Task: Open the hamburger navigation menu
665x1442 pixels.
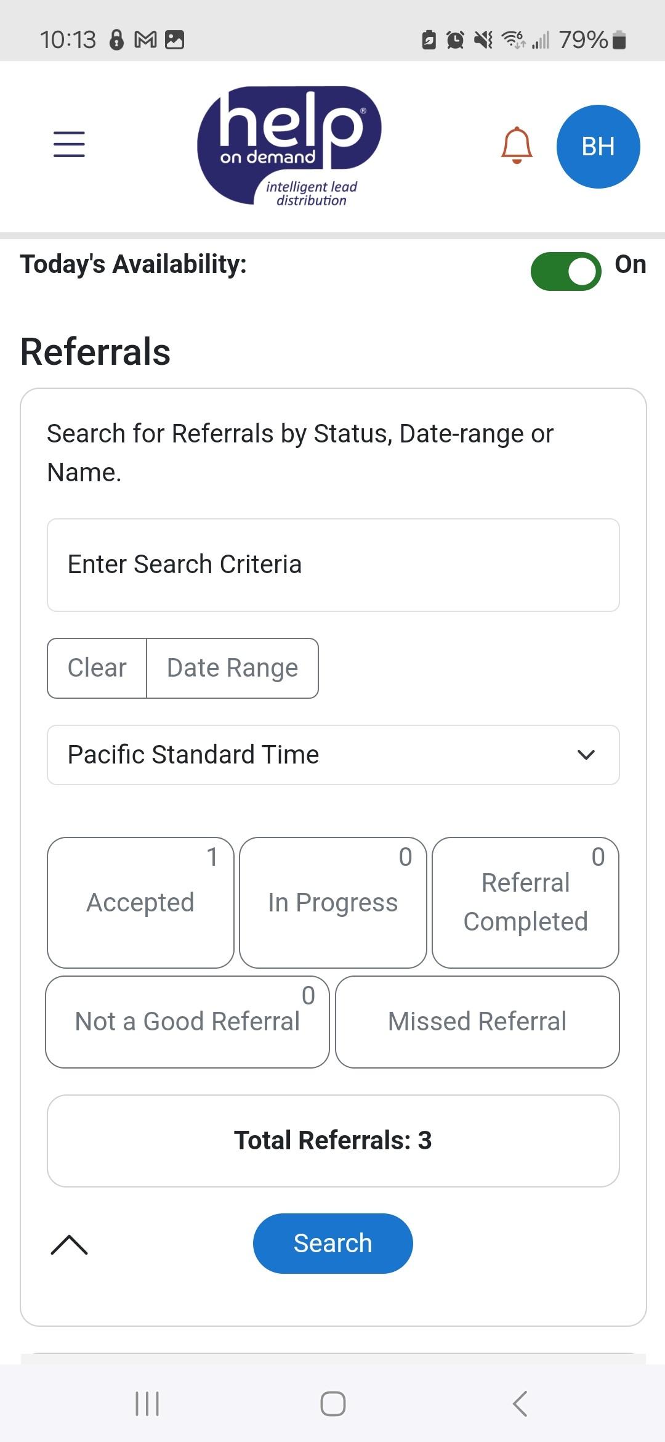Action: click(x=69, y=144)
